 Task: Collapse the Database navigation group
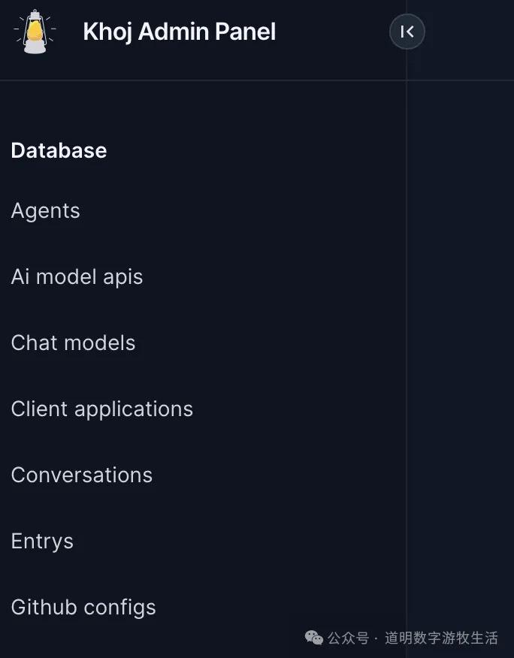tap(59, 151)
